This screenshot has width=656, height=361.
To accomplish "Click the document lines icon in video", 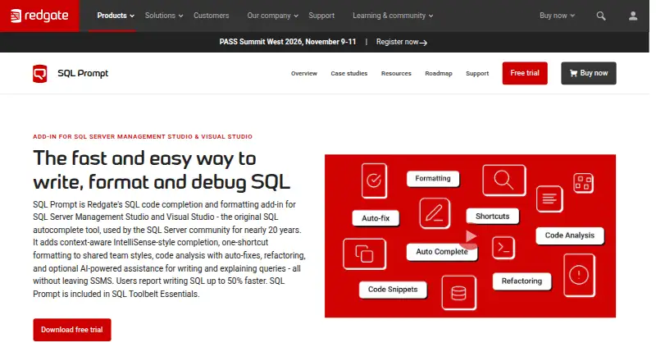I will pos(549,199).
